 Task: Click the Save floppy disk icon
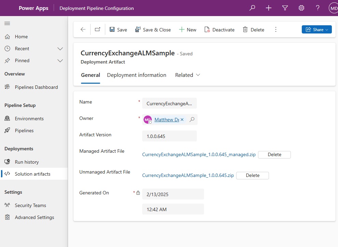click(x=112, y=29)
